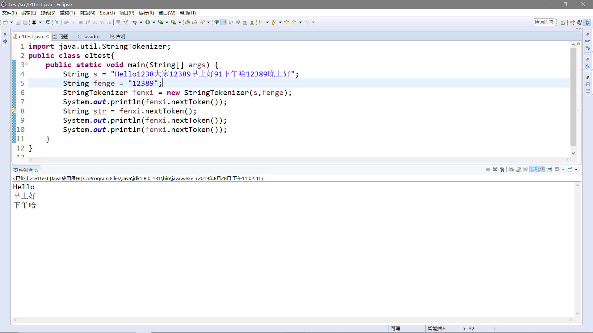The width and height of the screenshot is (593, 333).
Task: Open the Run configurations dropdown arrow
Action: click(x=154, y=22)
